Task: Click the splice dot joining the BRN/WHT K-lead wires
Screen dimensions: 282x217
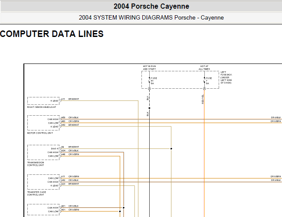Action: click(171, 149)
